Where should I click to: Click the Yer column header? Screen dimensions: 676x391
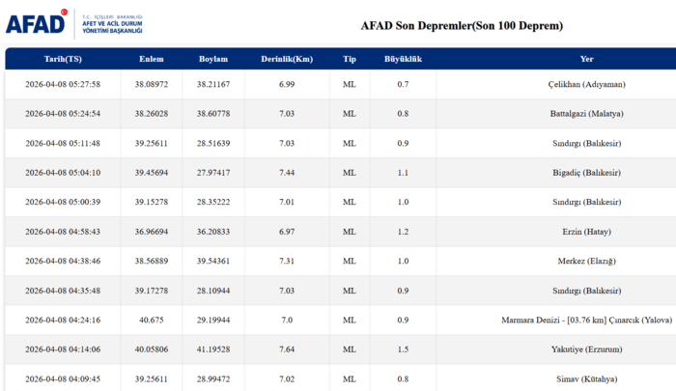point(587,59)
